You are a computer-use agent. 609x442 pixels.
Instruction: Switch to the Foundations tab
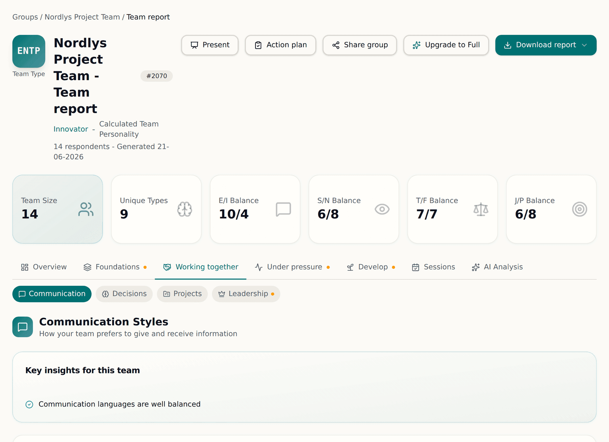click(115, 267)
